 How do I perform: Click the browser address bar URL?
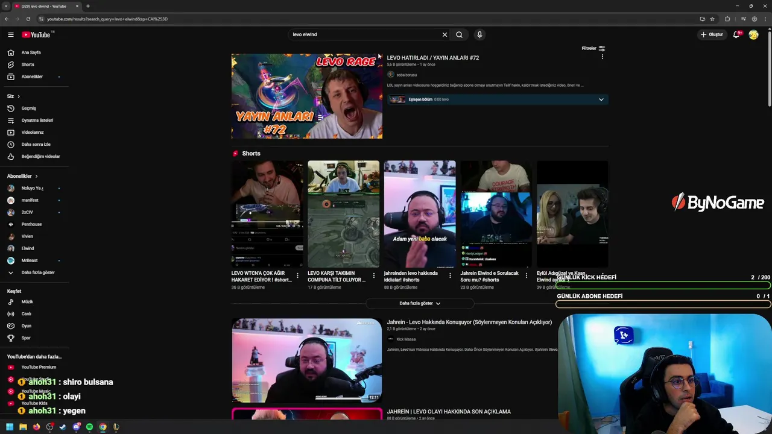[x=107, y=19]
